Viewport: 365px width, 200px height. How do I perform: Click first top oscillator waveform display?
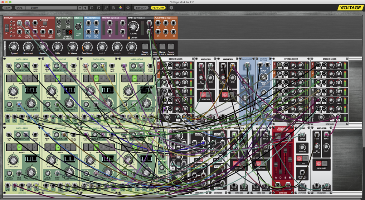click(31, 90)
